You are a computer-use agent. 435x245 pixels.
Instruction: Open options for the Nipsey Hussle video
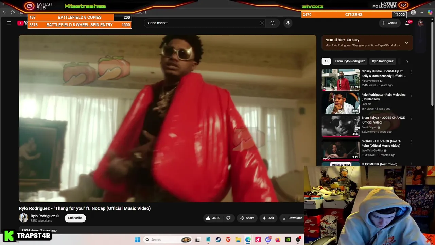coord(411,72)
